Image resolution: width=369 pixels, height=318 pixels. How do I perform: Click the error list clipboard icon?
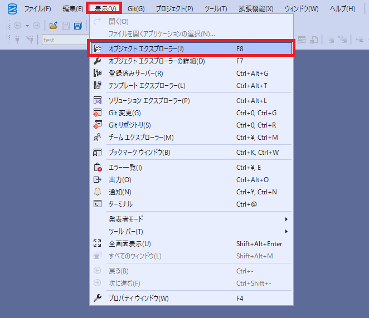(98, 168)
